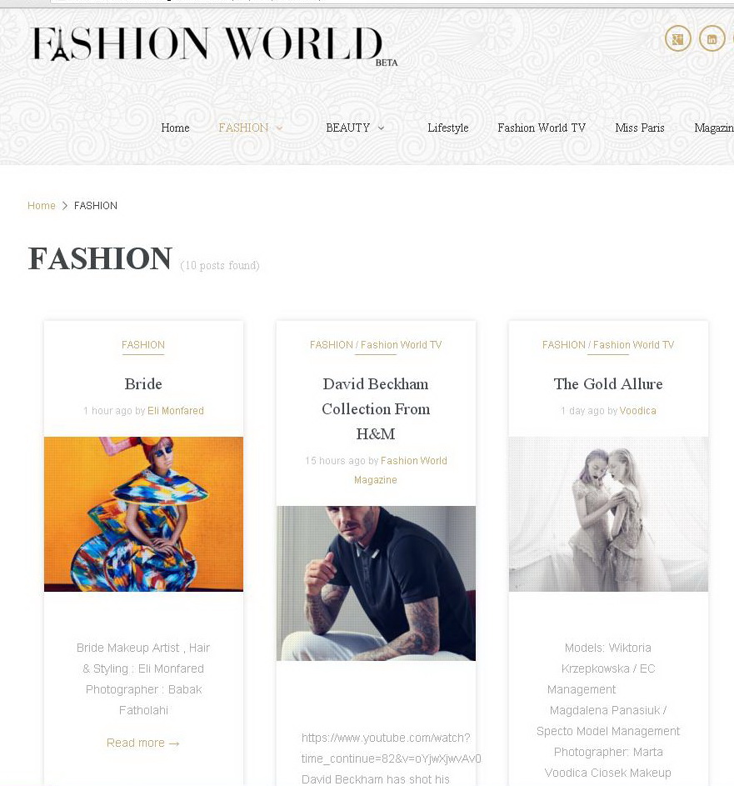Open The Gold Allure image thumbnail
The image size is (734, 786).
point(609,514)
